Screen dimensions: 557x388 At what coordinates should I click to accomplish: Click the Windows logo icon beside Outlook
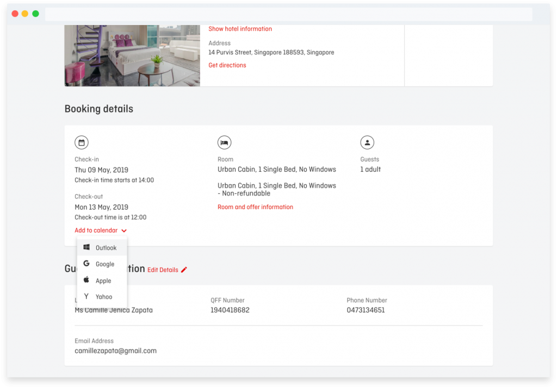tap(86, 247)
